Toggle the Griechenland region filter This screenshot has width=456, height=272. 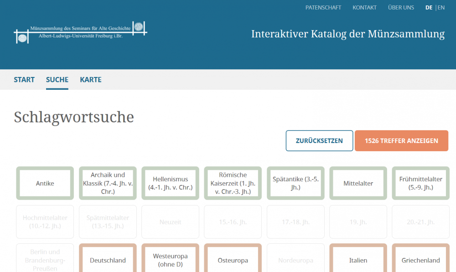point(421,260)
